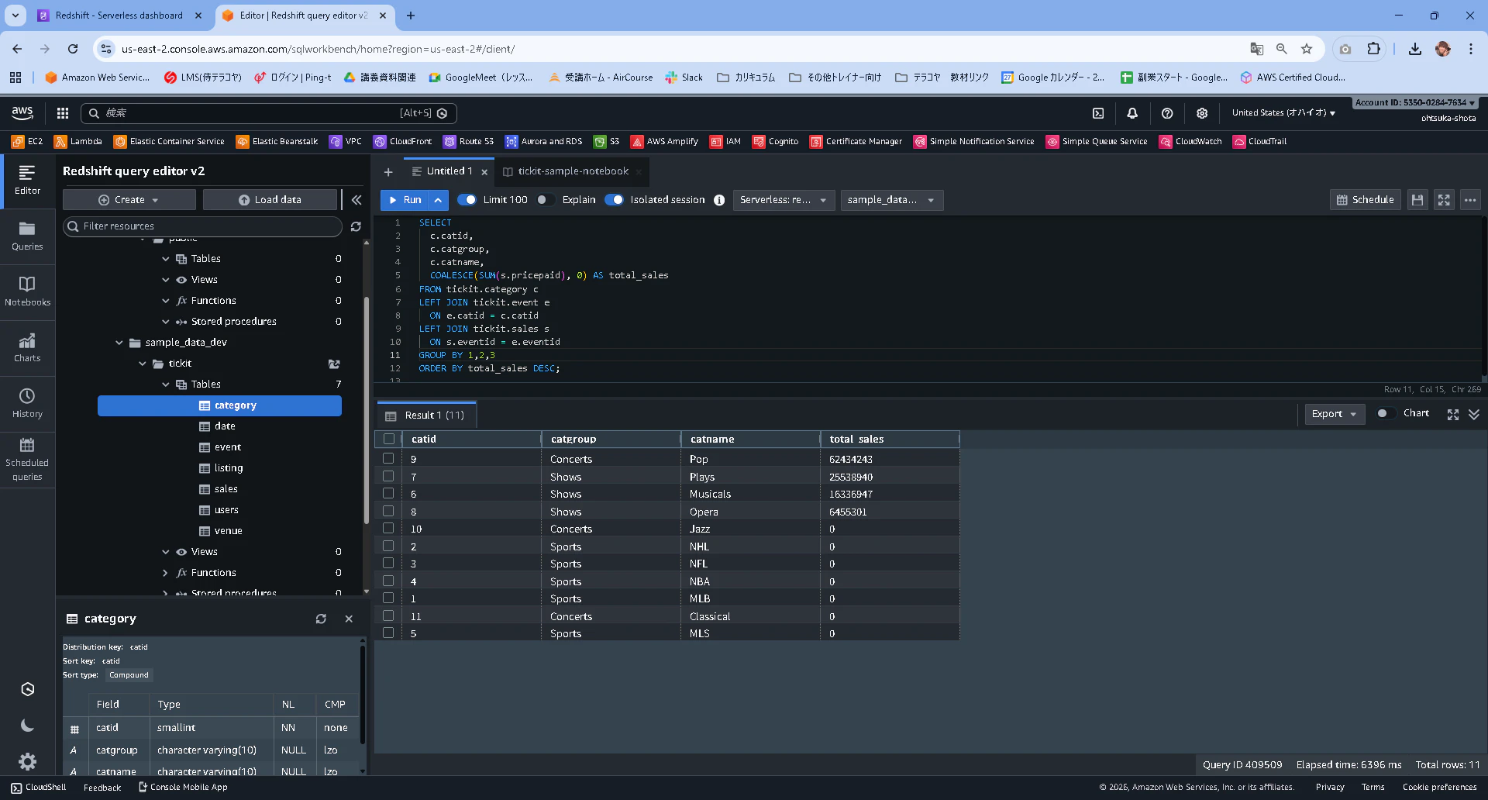
Task: Toggle dark mode moon icon
Action: pos(27,726)
